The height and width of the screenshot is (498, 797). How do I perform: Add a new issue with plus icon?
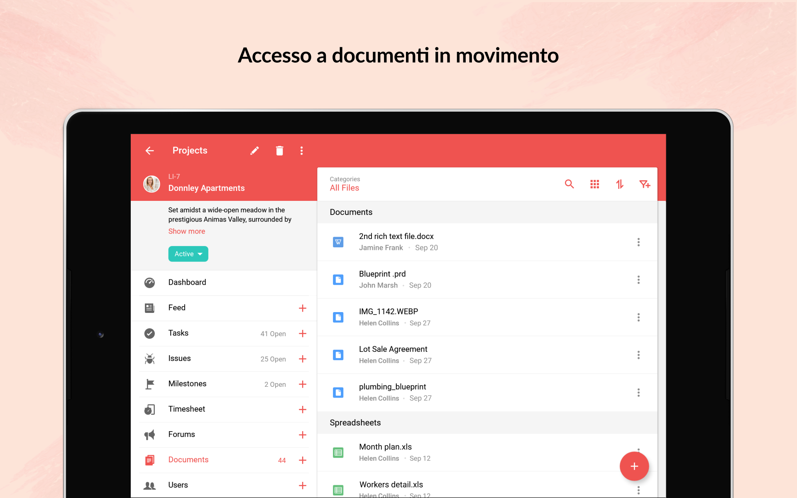(x=303, y=359)
